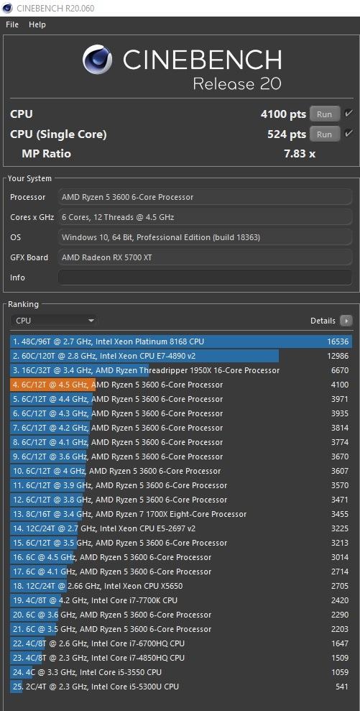
Task: Select highlighted 6C/12T @ 4.5 GHz row
Action: point(181,385)
